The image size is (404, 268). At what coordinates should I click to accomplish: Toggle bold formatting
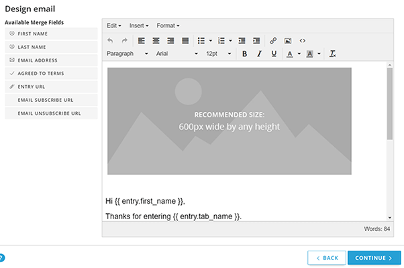click(x=244, y=54)
